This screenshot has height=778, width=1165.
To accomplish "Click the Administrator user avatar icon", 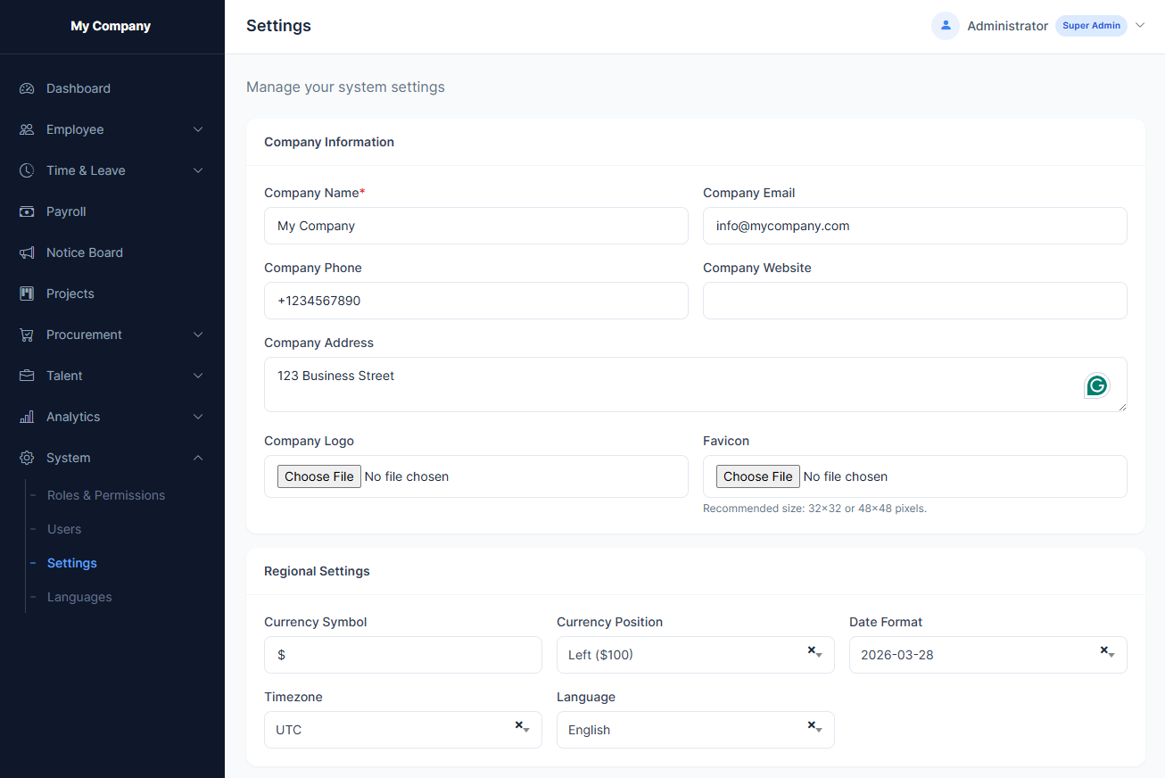I will click(x=946, y=26).
